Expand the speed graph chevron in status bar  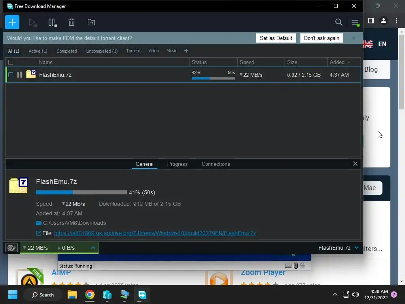click(x=93, y=248)
